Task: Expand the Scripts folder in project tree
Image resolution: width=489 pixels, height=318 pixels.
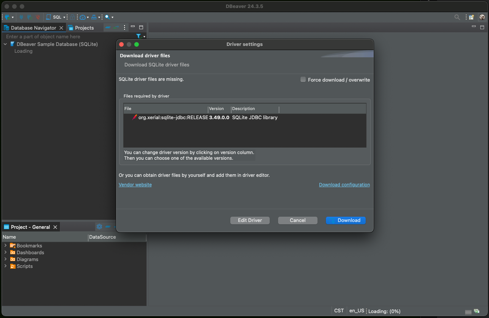Action: pyautogui.click(x=5, y=266)
